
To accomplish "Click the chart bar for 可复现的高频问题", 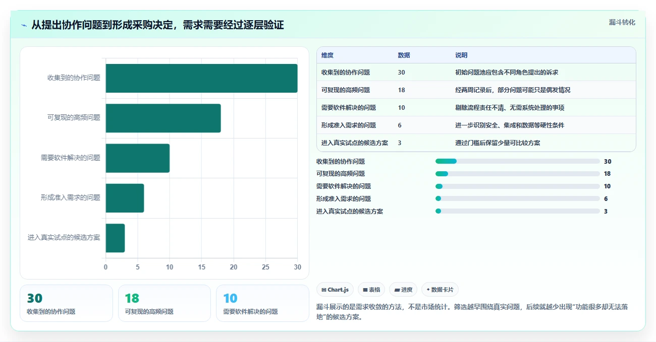I will tap(163, 118).
